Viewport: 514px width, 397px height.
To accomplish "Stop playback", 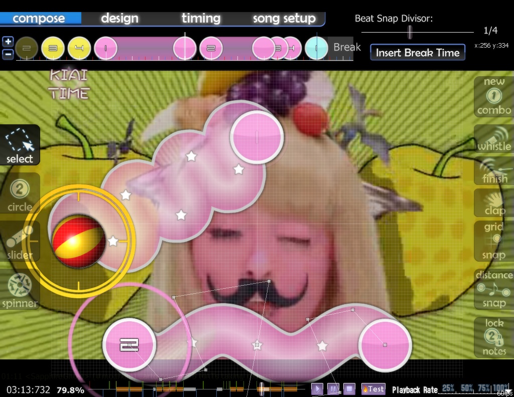I will pyautogui.click(x=349, y=389).
